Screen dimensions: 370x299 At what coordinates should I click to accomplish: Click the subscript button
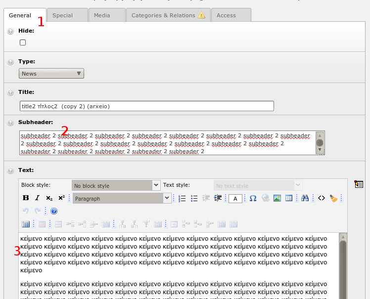(49, 198)
